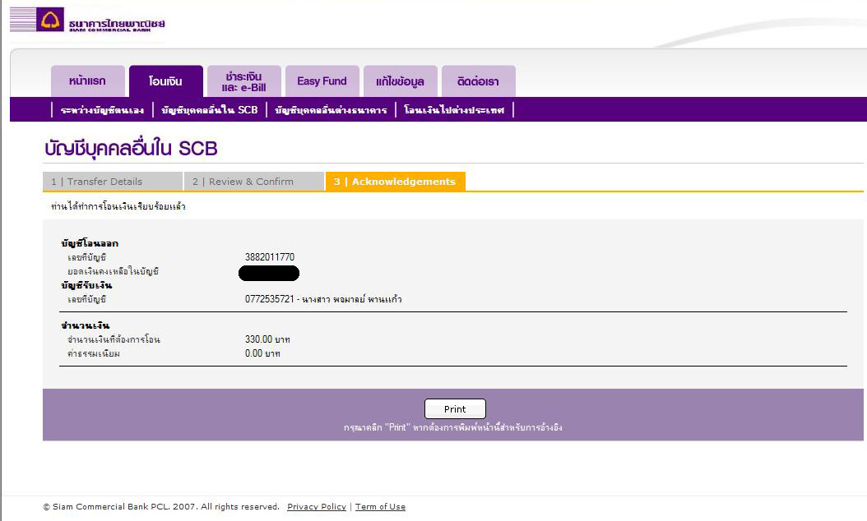Click the จำนวนเงิน section label
The height and width of the screenshot is (521, 867).
86,325
